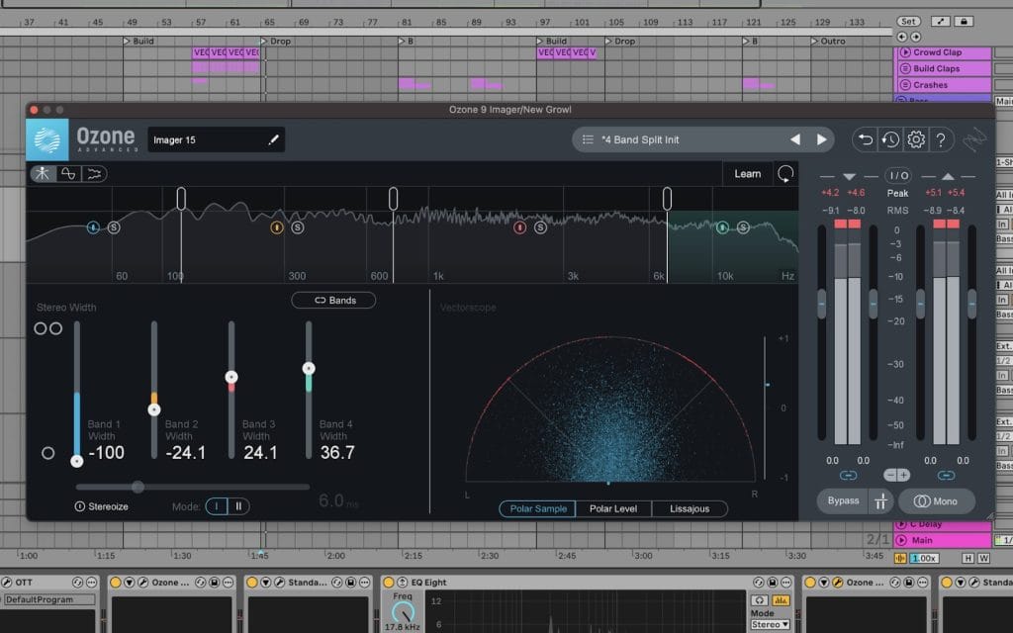Click the gain match icon beside Bypass

(x=880, y=501)
